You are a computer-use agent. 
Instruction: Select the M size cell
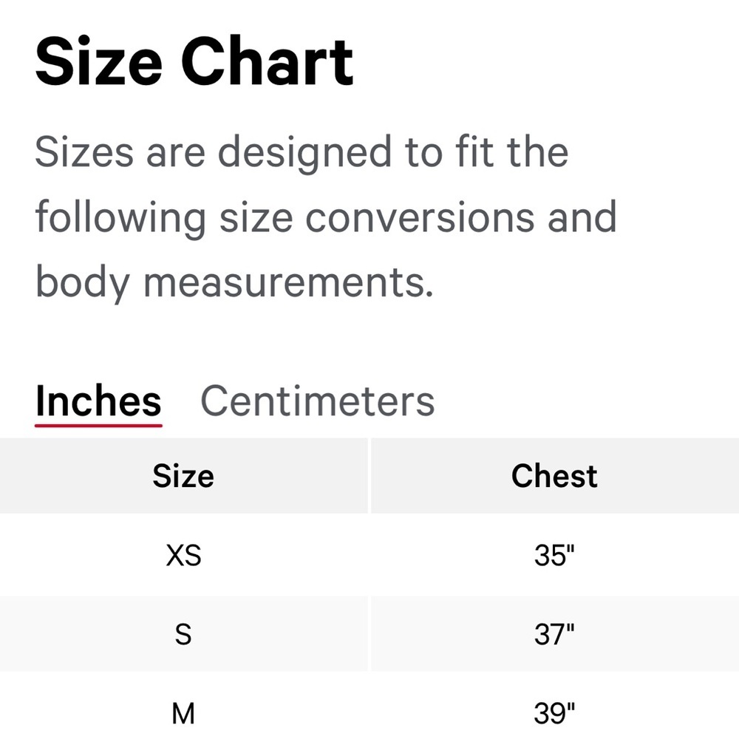183,713
